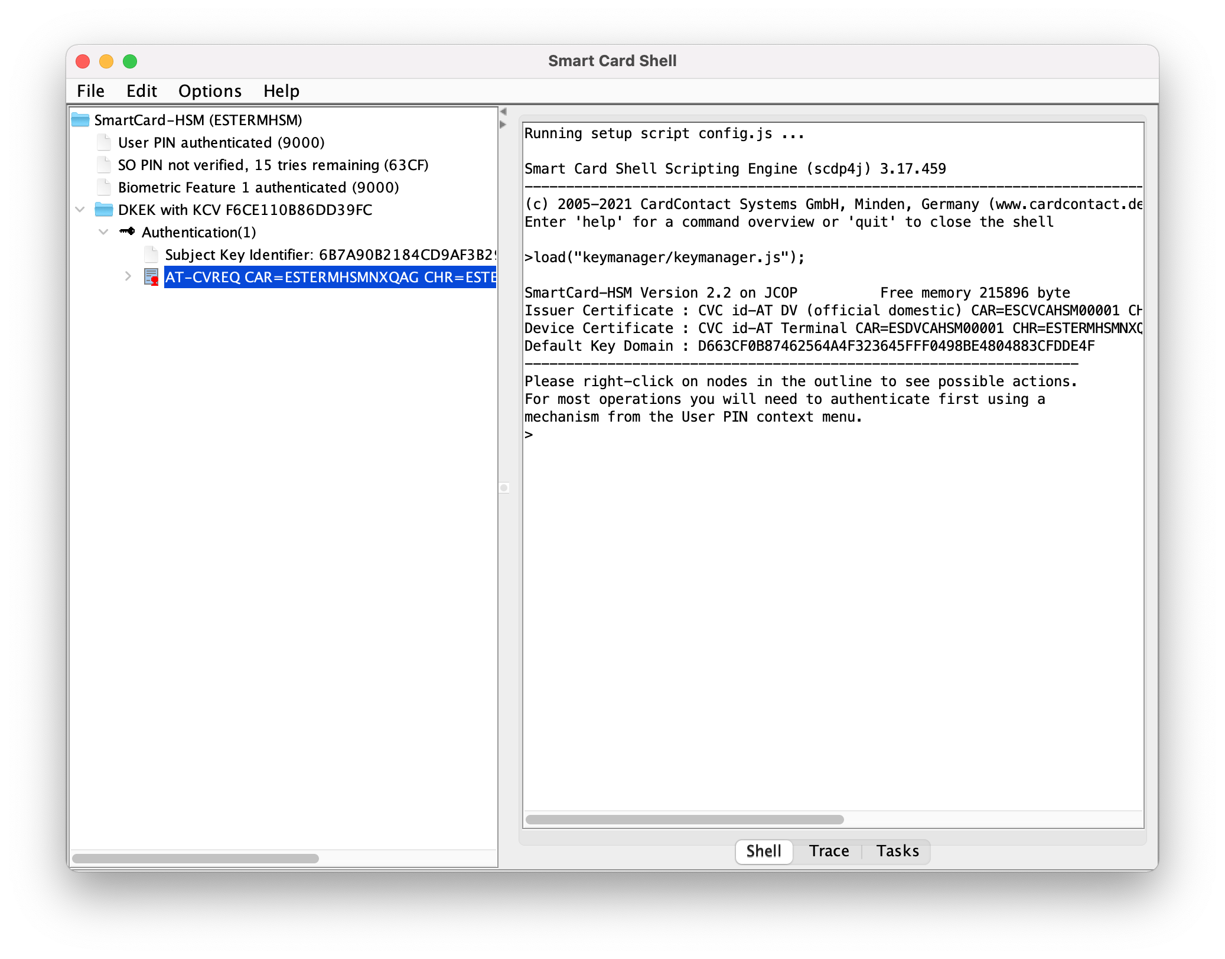
Task: Select DKEK with KCV F6CE110B86DD39FC row
Action: 245,210
